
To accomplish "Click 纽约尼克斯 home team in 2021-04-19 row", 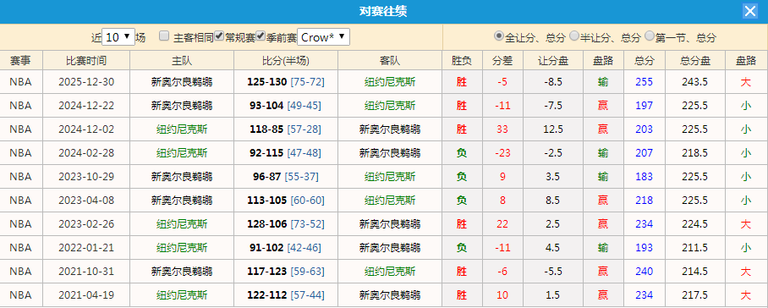I will (182, 295).
